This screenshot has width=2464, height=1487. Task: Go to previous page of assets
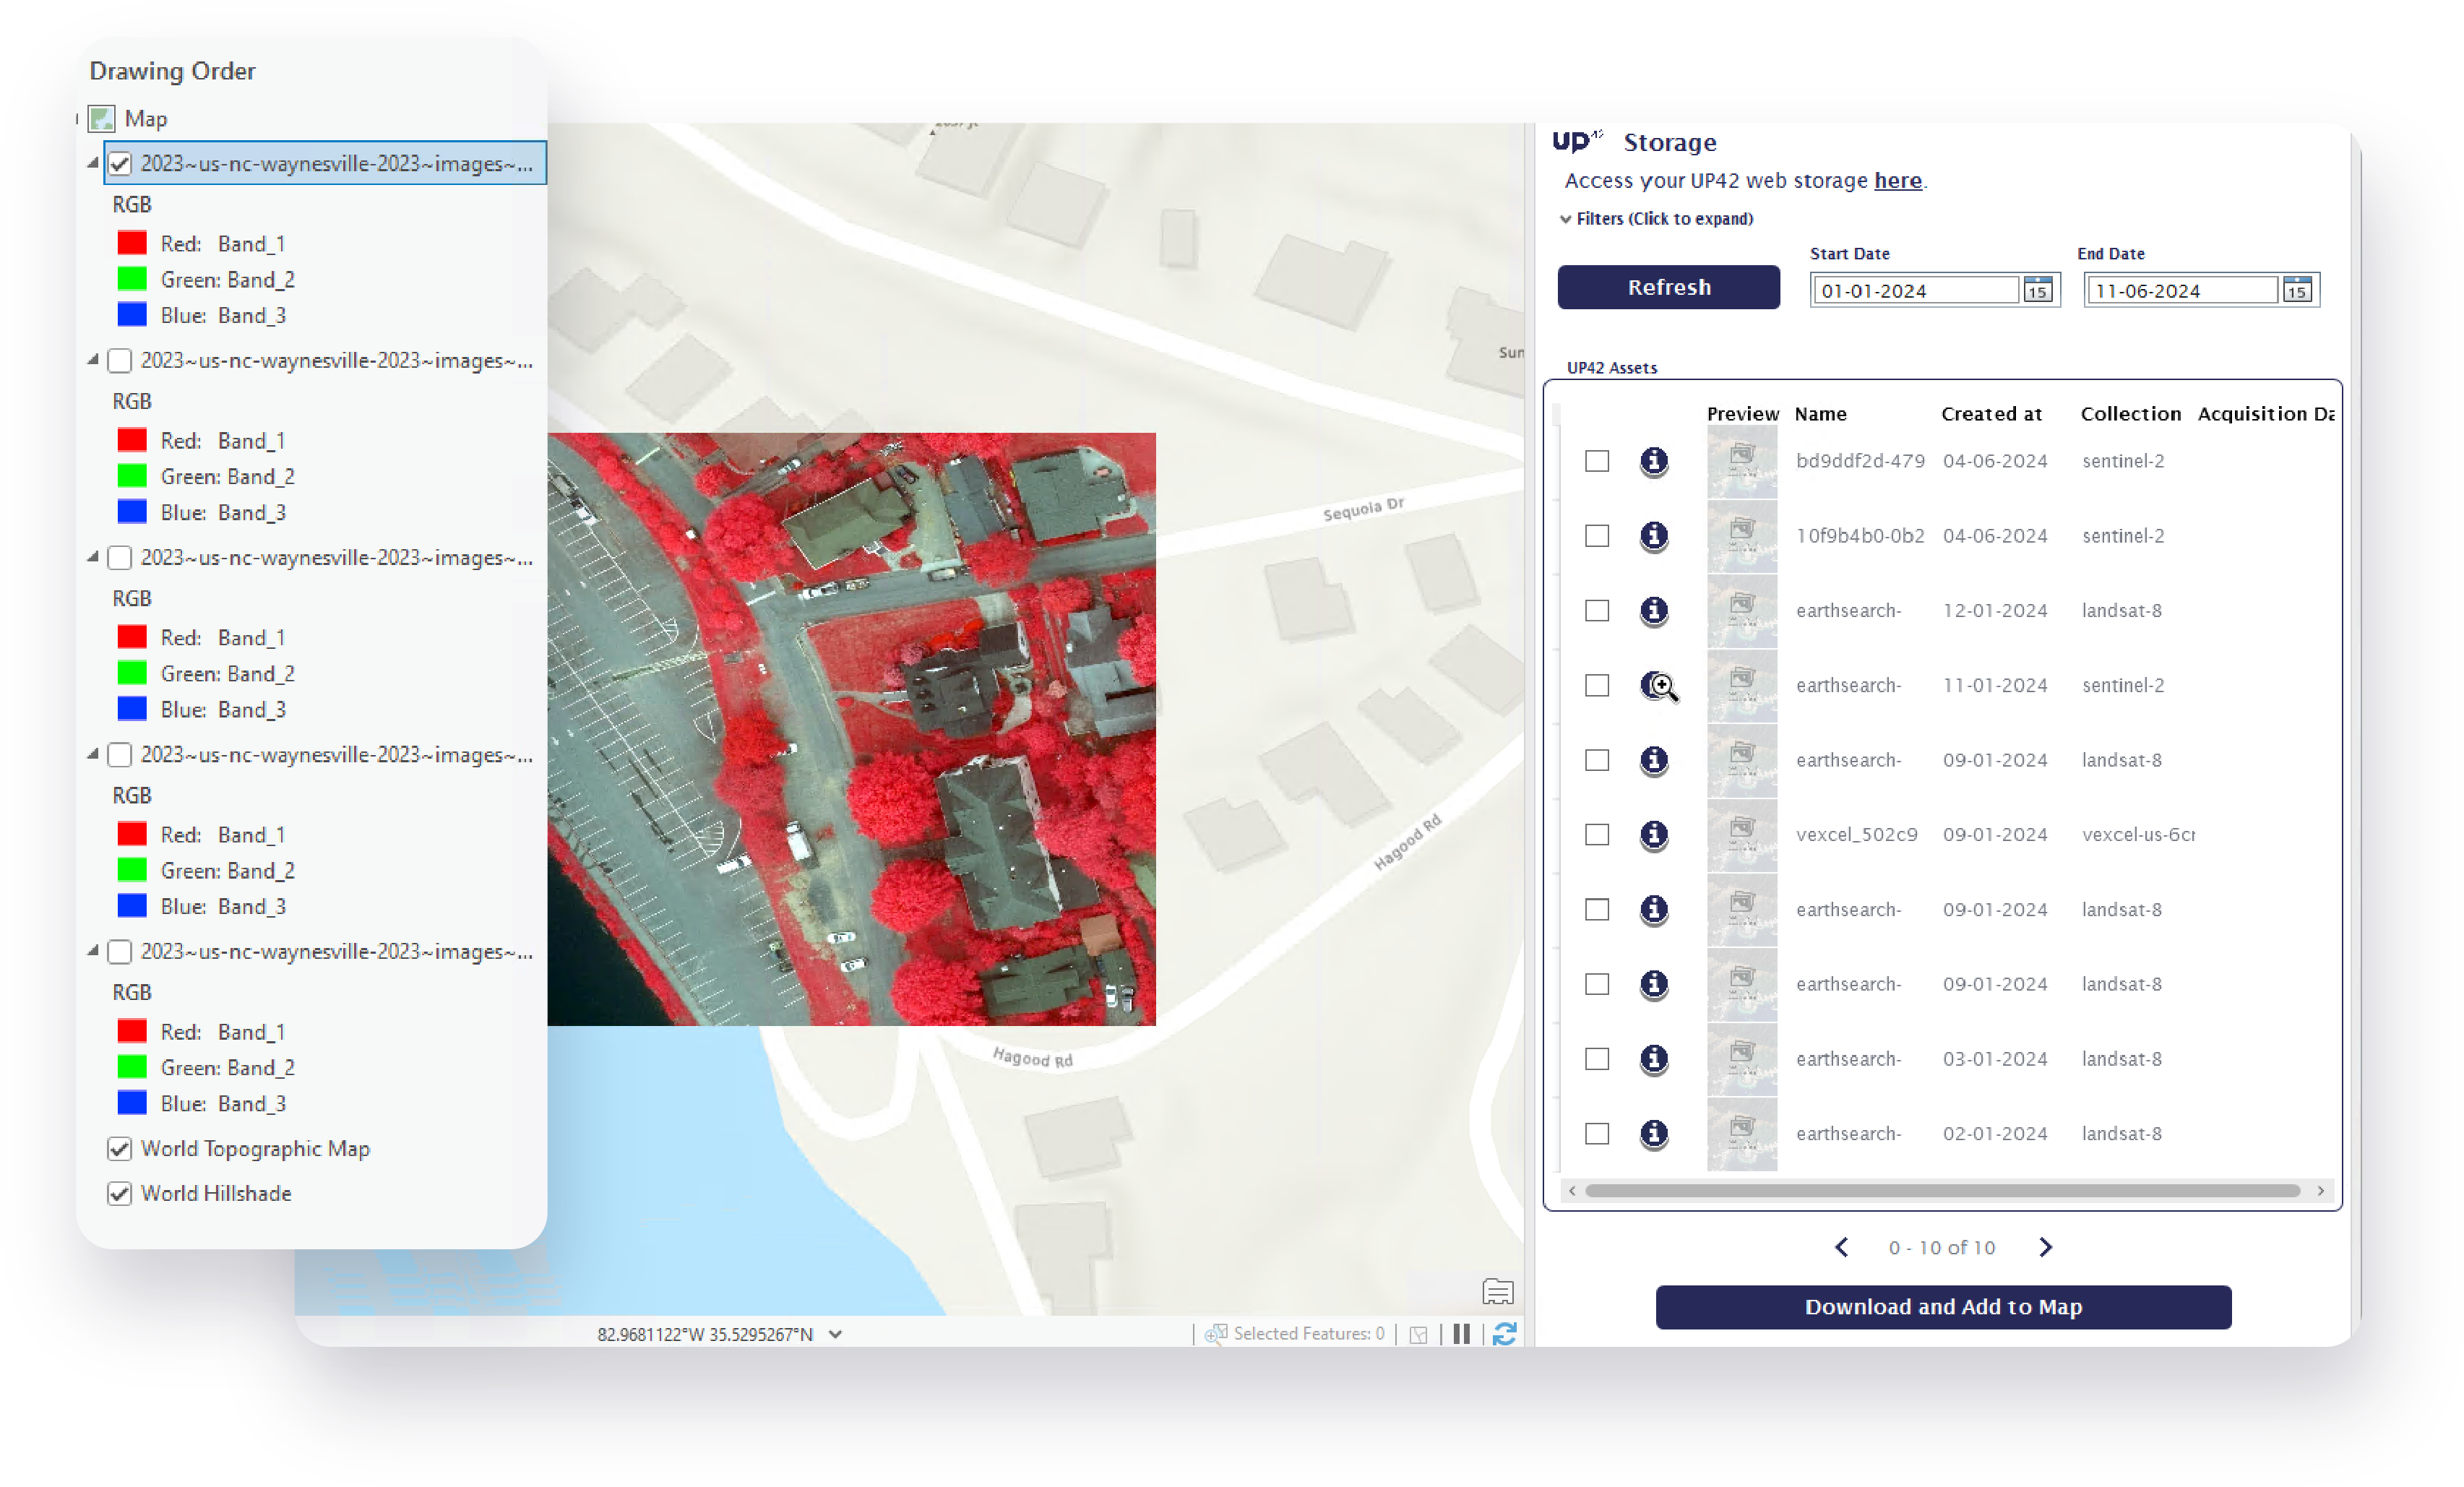[1842, 1247]
